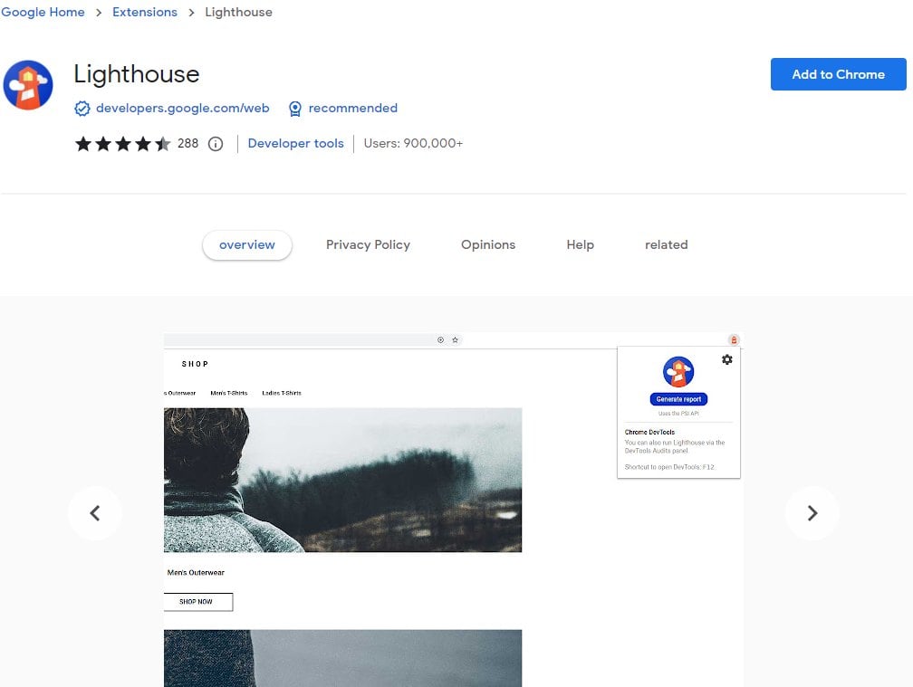
Task: Click the Lighthouse breadcrumb text
Action: tap(239, 12)
